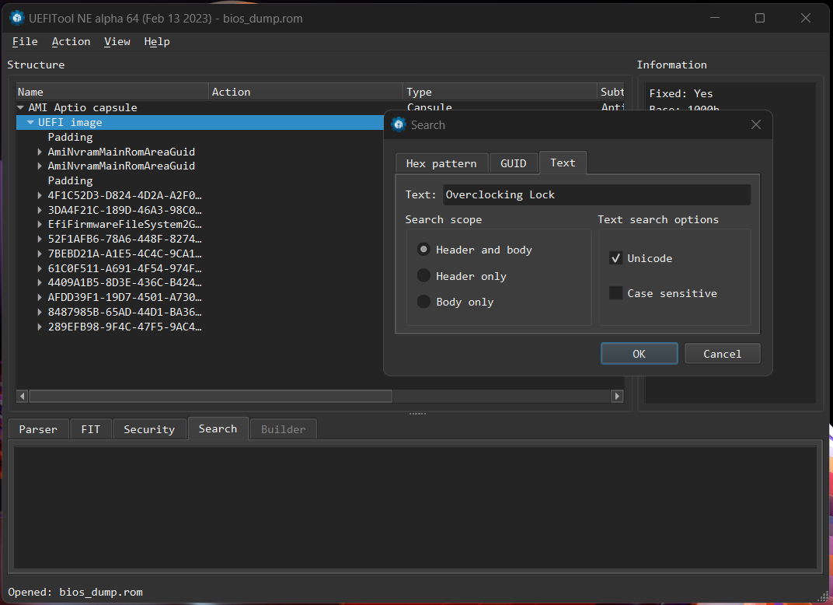
Task: Click the Action column header
Action: (x=306, y=92)
